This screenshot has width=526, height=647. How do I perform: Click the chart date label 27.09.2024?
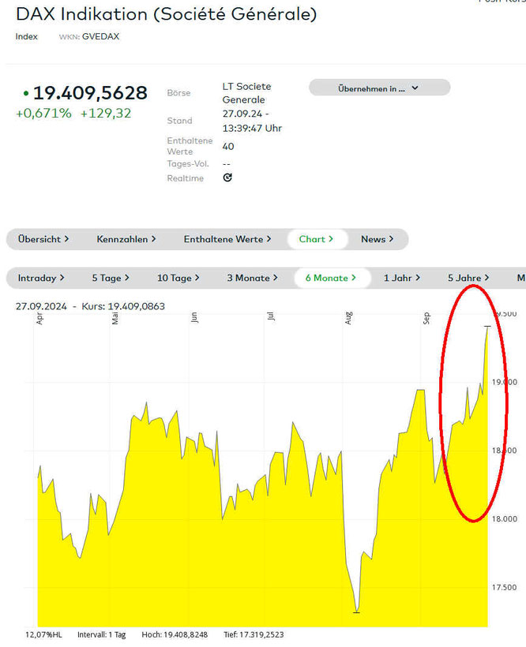(41, 306)
